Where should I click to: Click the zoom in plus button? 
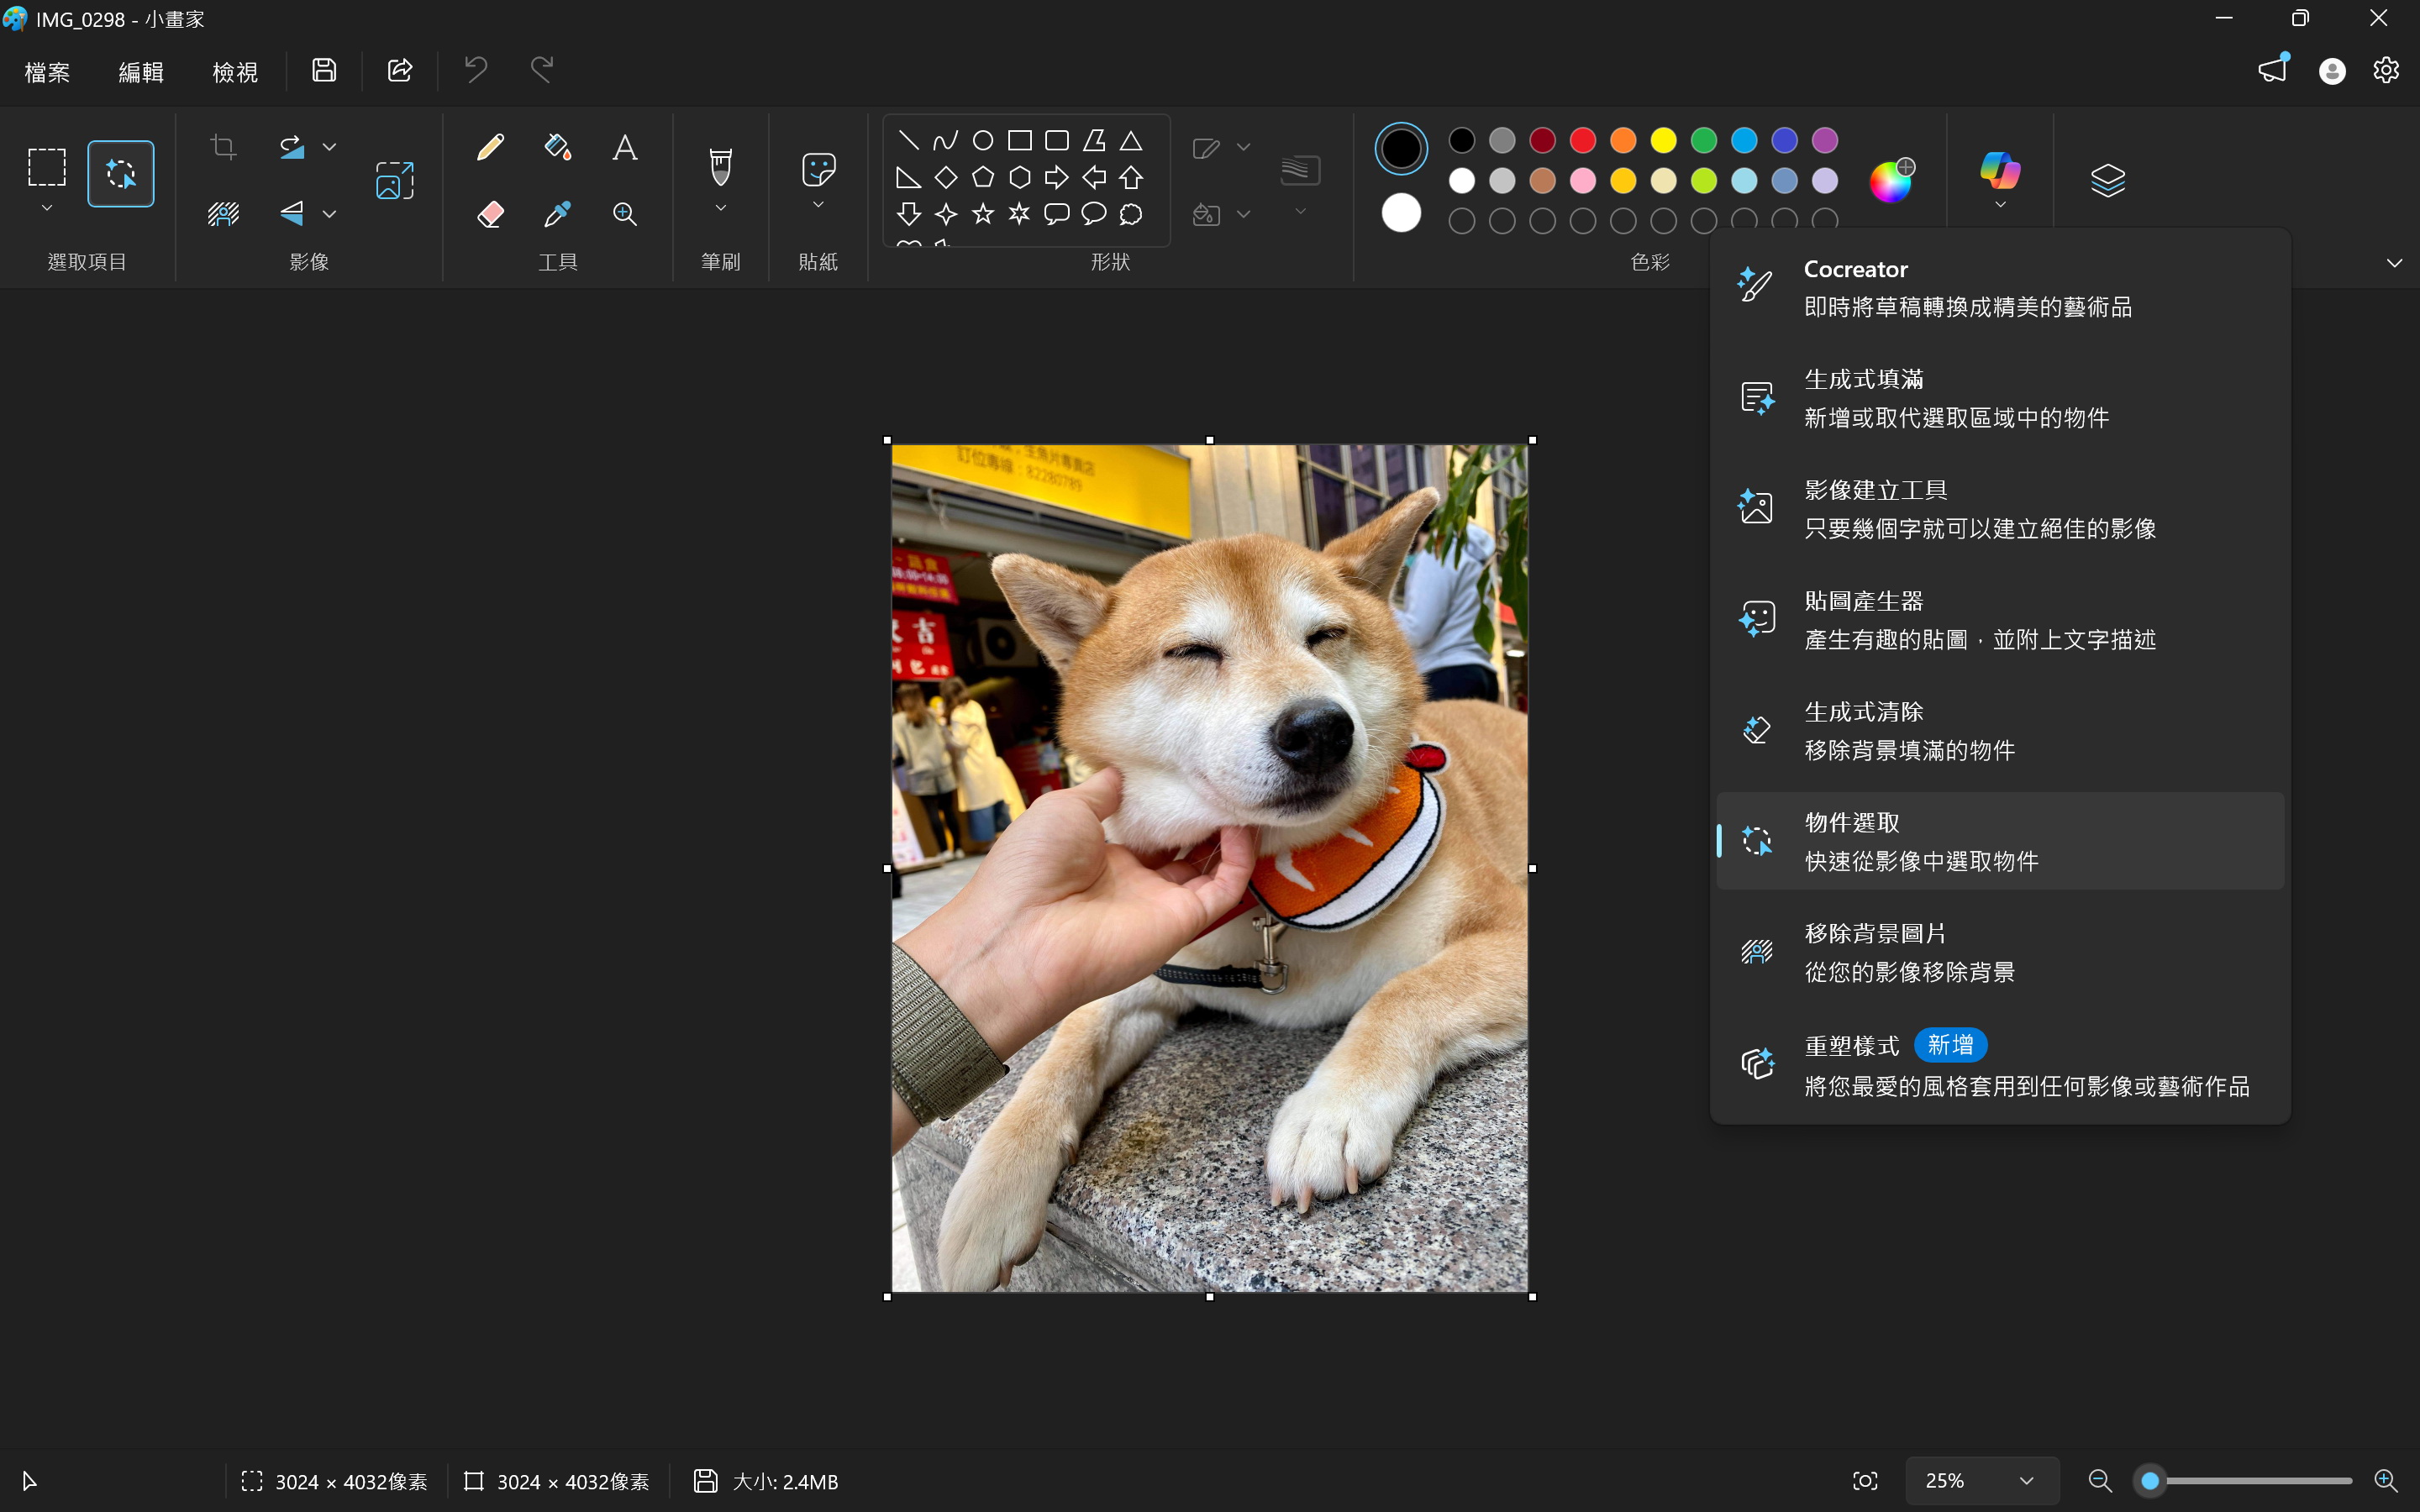tap(2385, 1481)
